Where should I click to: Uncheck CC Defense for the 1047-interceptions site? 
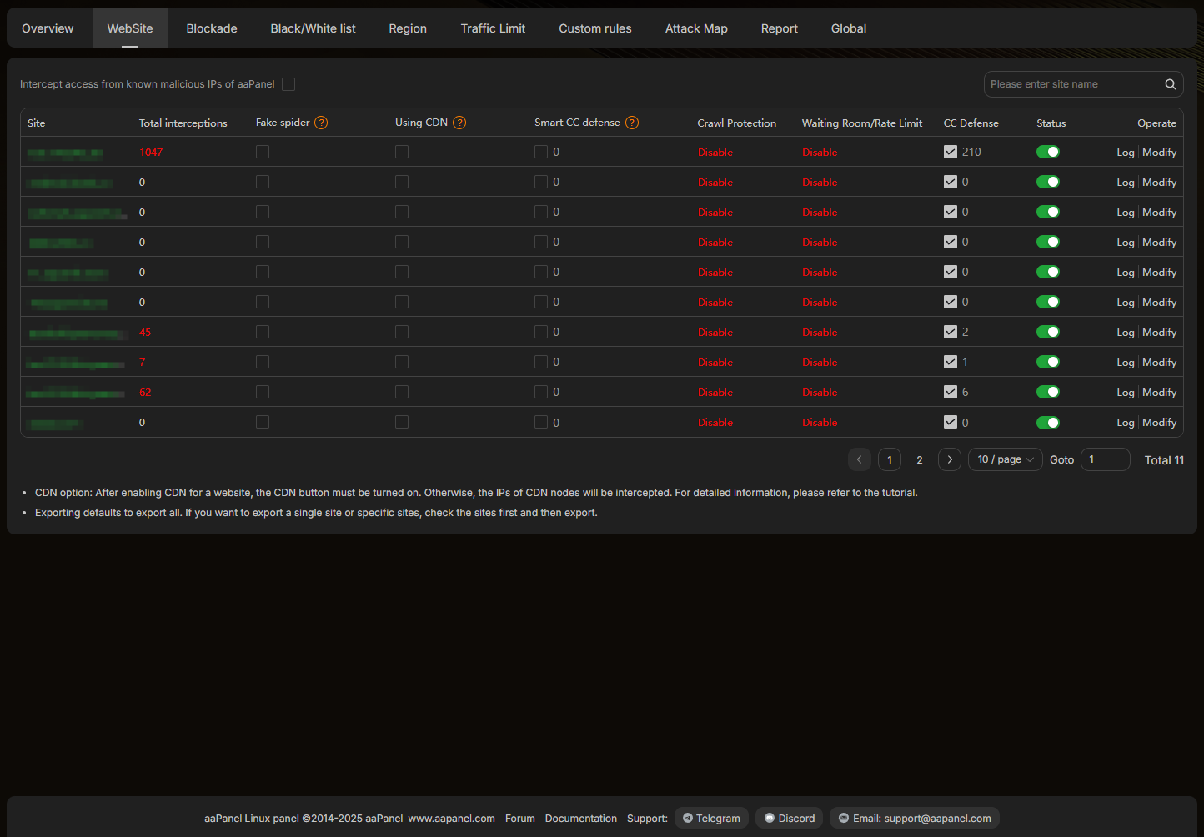pyautogui.click(x=951, y=152)
